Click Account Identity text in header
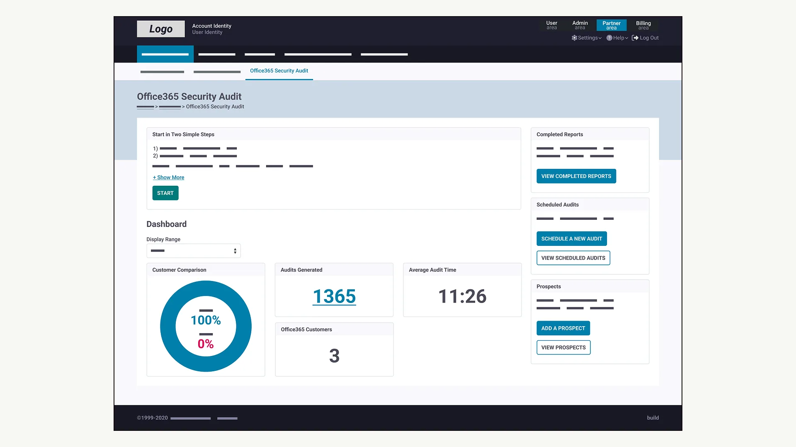 pos(211,26)
